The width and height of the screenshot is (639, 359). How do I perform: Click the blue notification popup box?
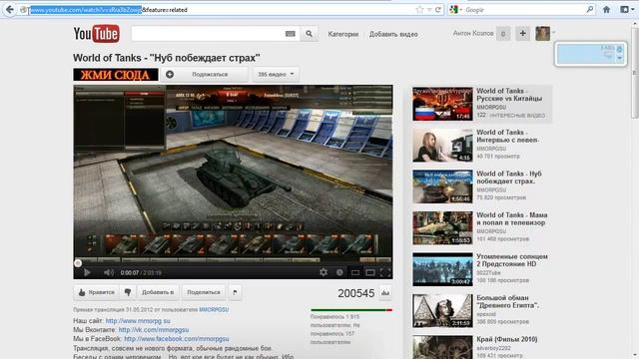(590, 54)
